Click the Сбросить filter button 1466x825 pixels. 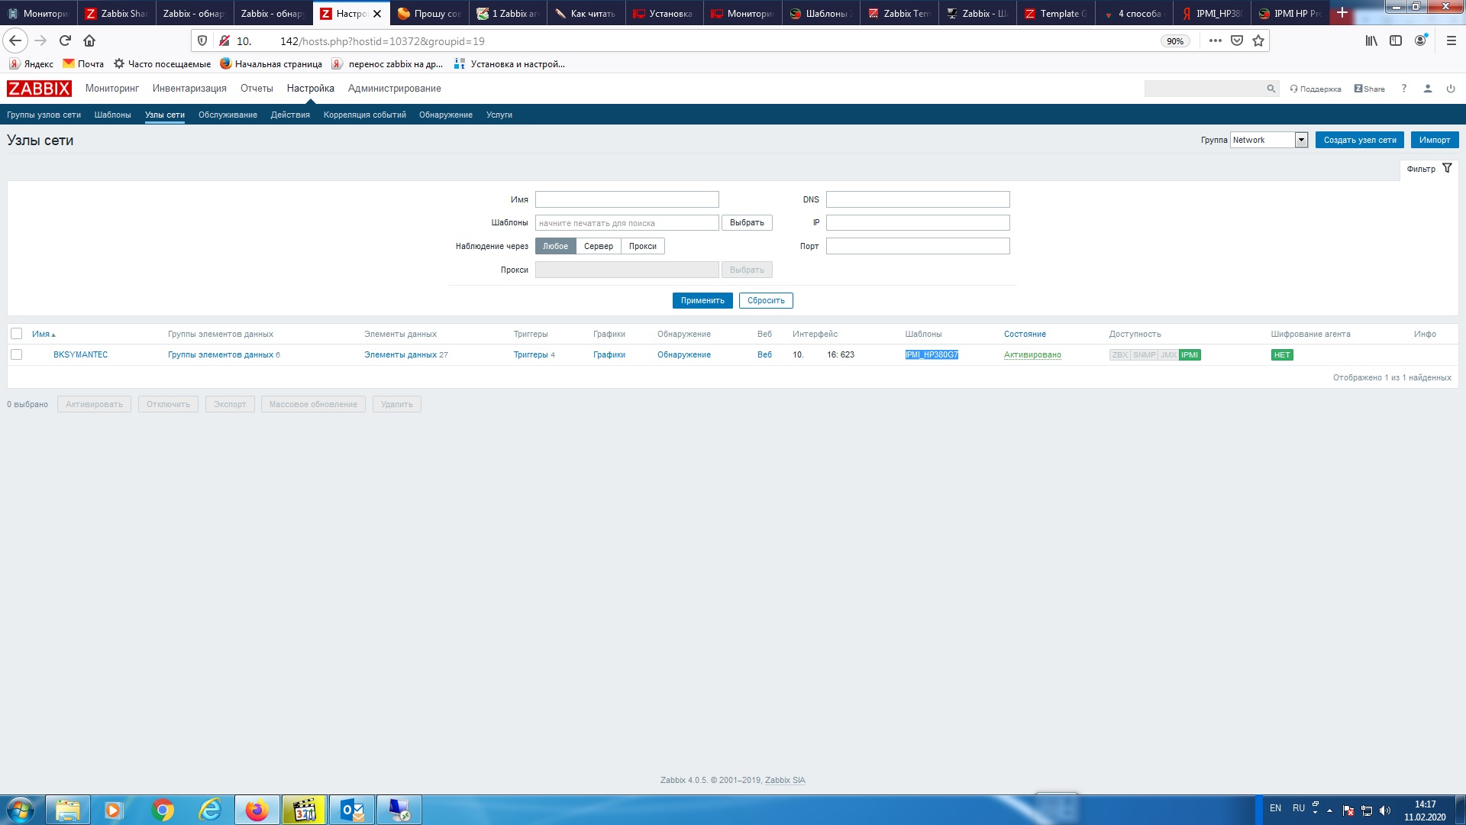click(766, 300)
